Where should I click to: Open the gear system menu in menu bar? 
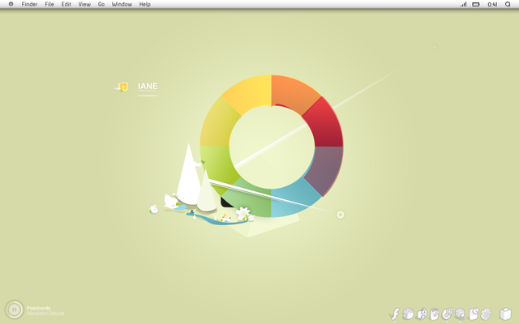(x=11, y=4)
